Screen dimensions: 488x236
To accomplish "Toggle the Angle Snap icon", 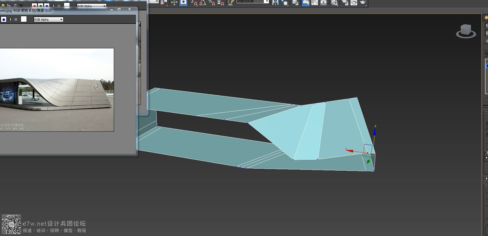I will tap(203, 3).
